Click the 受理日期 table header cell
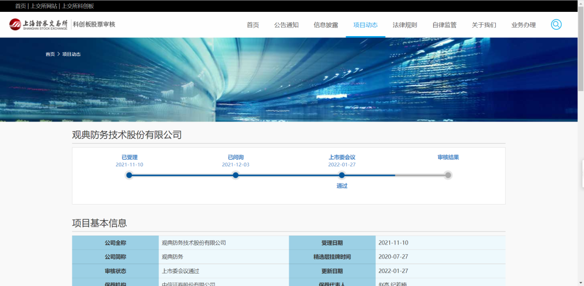This screenshot has width=584, height=286. [332, 243]
